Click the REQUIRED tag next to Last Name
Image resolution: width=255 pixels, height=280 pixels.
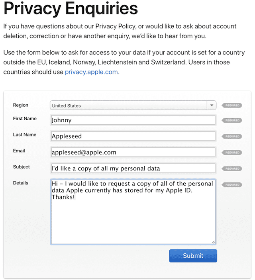click(x=231, y=136)
